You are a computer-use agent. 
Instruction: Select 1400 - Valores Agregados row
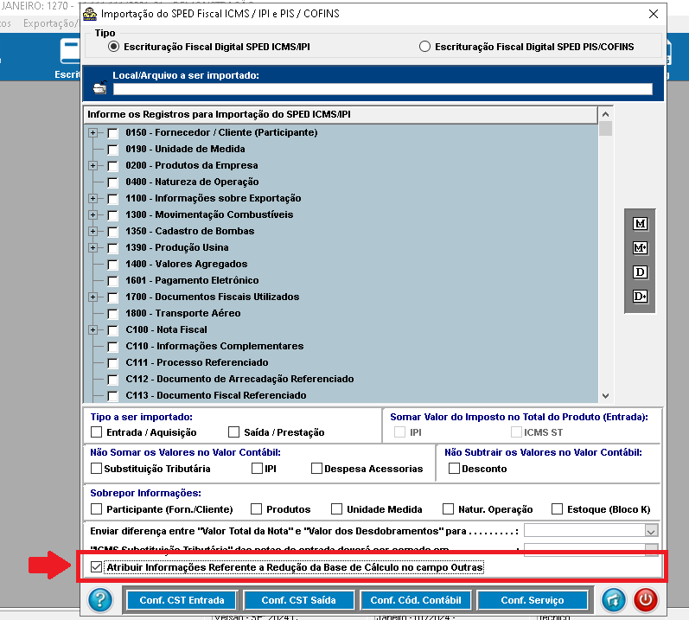click(x=187, y=264)
